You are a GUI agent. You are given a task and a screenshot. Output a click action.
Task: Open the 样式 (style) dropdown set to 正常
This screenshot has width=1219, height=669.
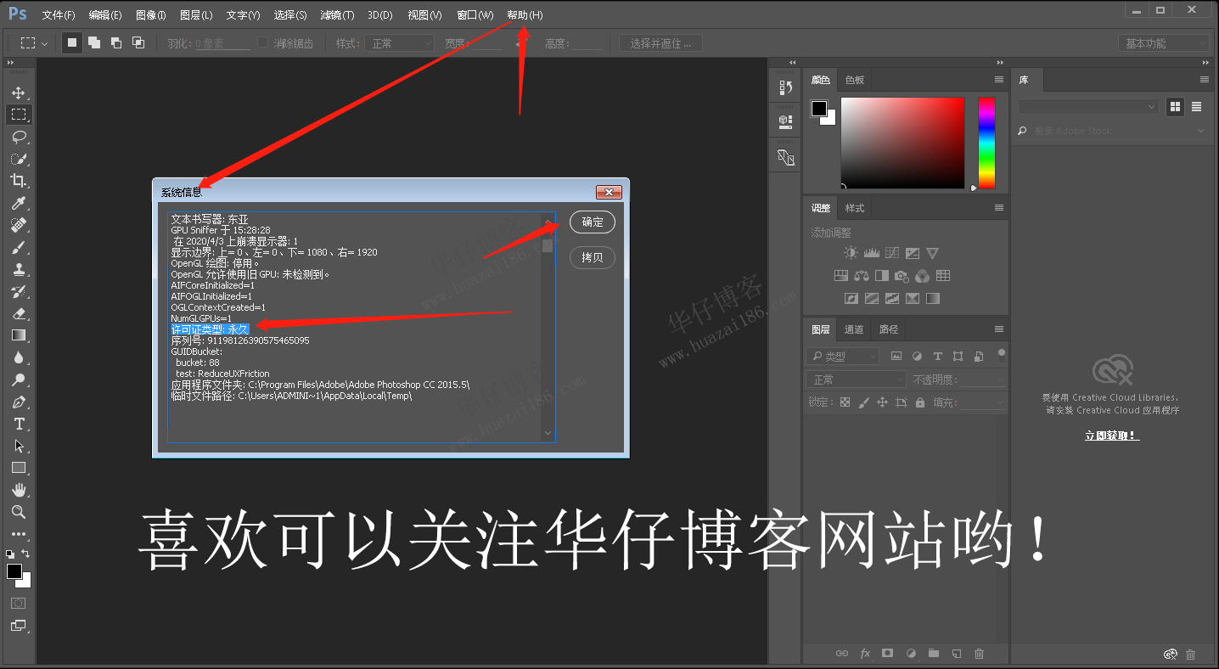pyautogui.click(x=401, y=43)
